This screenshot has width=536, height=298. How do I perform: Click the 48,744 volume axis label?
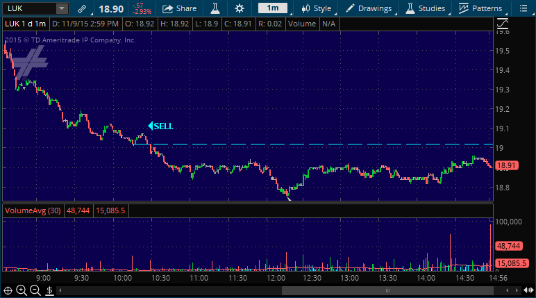(x=508, y=246)
